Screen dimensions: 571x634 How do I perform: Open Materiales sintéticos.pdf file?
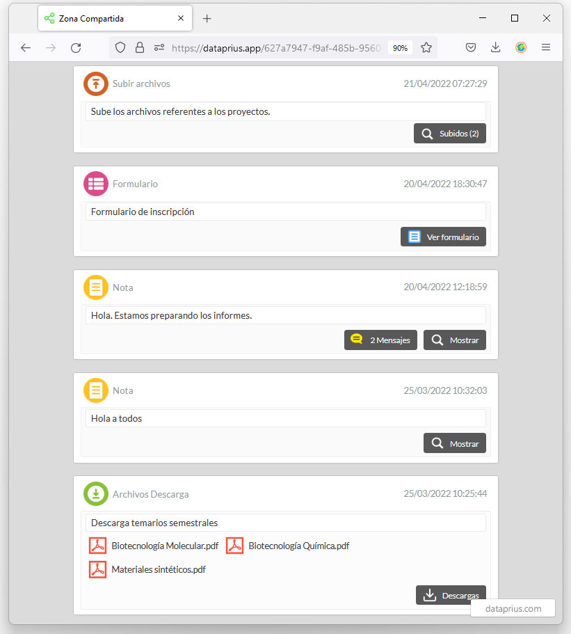147,569
